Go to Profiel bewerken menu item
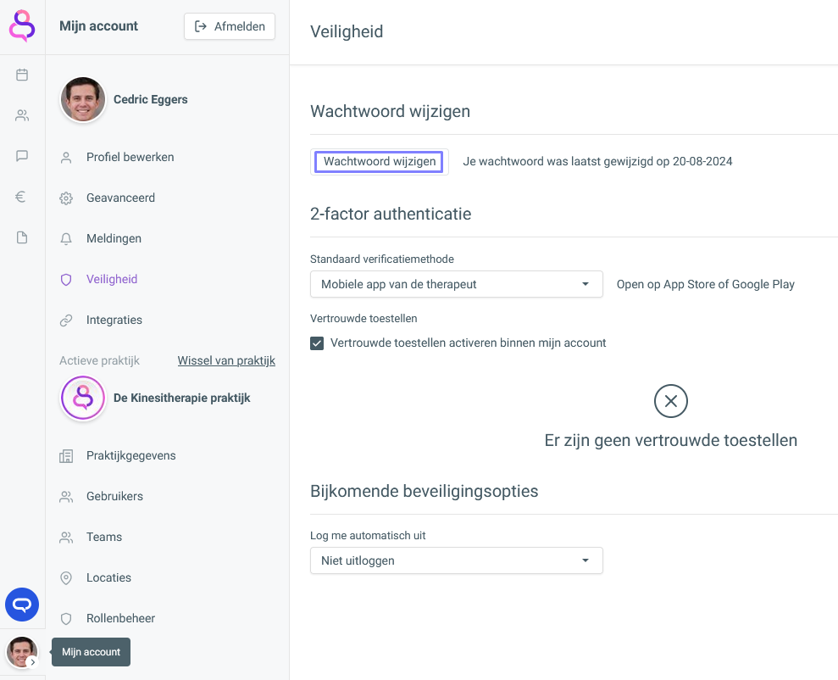This screenshot has width=838, height=680. click(x=130, y=157)
